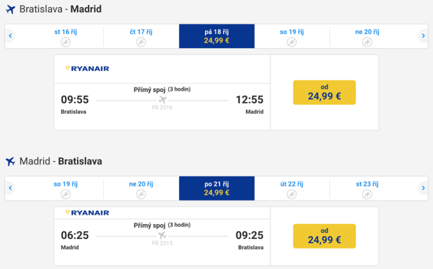Select the po 21 říj return date tab

pyautogui.click(x=216, y=188)
